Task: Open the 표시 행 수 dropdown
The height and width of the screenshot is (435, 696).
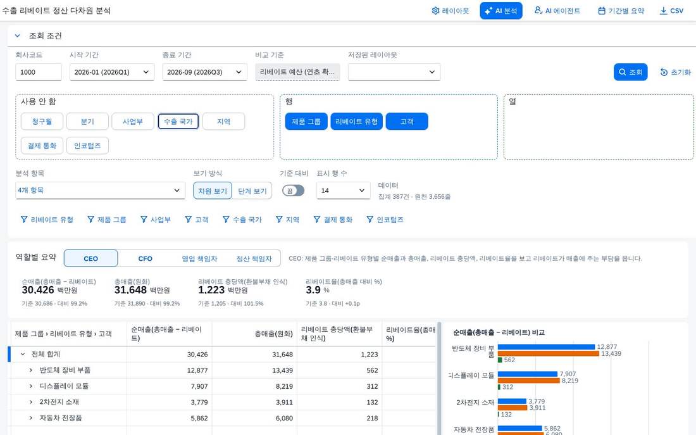Action: click(343, 190)
